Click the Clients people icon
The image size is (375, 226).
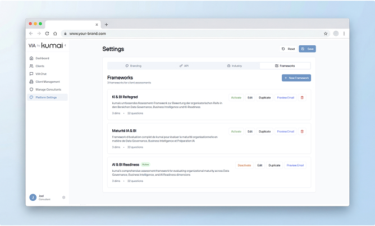click(x=31, y=66)
